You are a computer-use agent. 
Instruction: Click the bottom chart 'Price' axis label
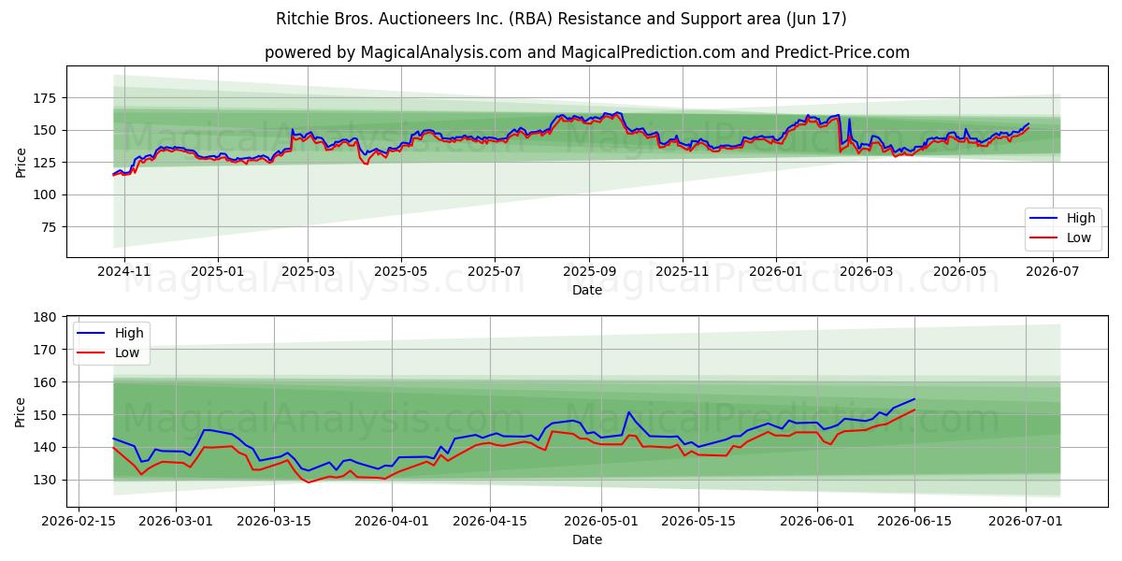[x=22, y=410]
